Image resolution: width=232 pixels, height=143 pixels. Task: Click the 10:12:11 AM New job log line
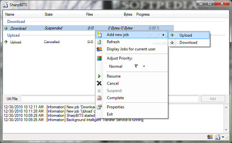tap(49, 107)
